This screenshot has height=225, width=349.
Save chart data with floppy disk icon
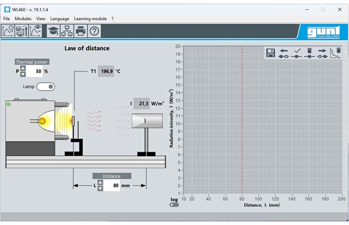tap(270, 53)
